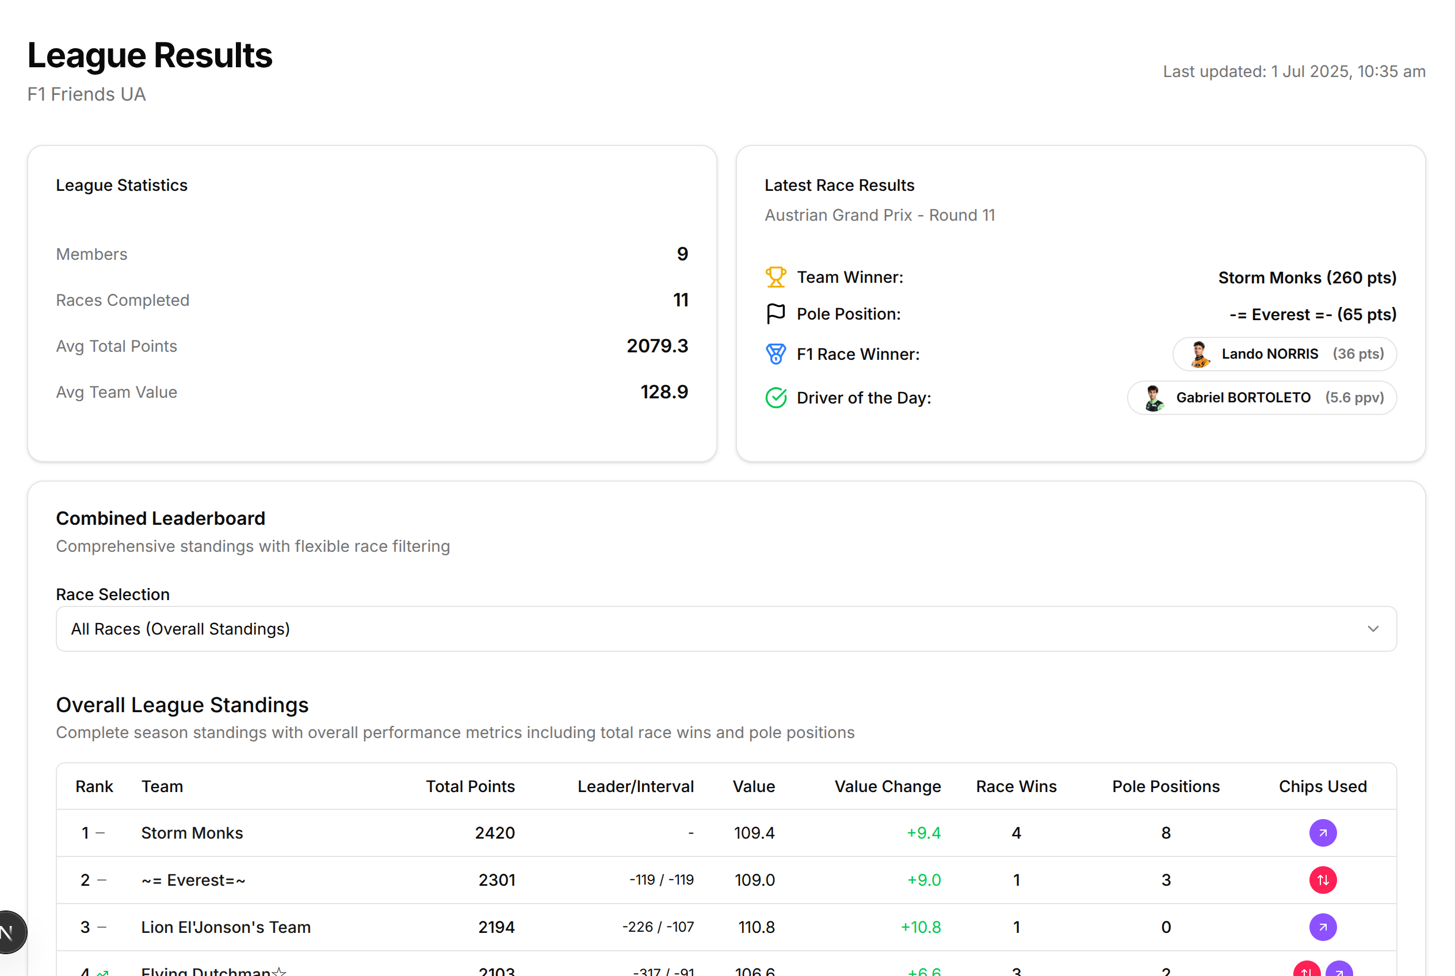Click the F1 Race Winner medal icon
1455x976 pixels.
pos(776,354)
